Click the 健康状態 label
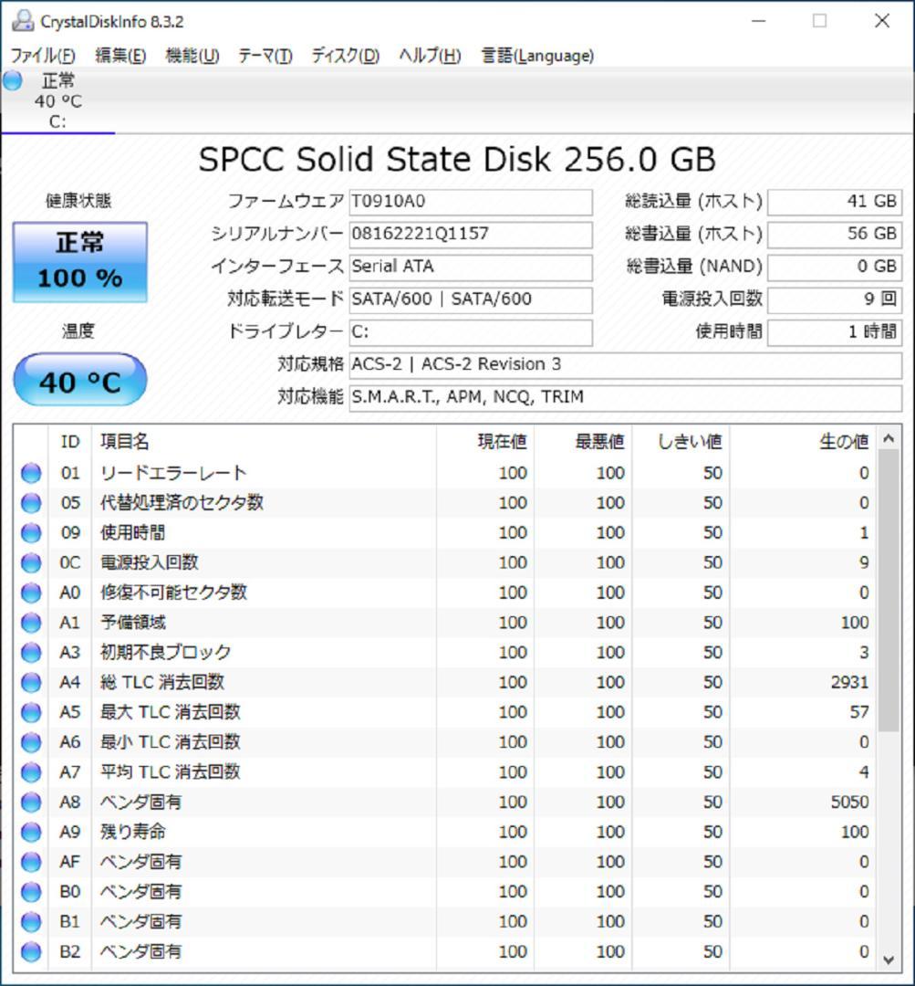This screenshot has height=986, width=915. (x=78, y=201)
